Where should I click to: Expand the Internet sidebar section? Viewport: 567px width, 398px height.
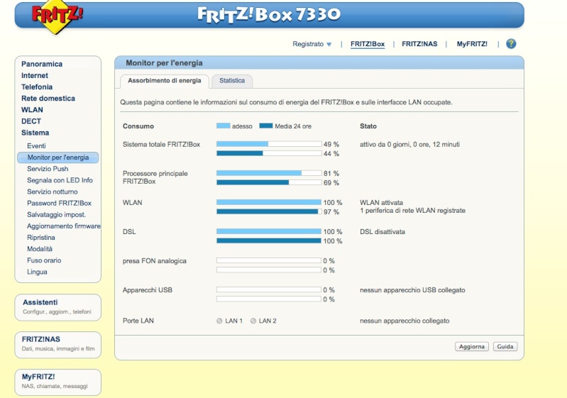point(34,75)
